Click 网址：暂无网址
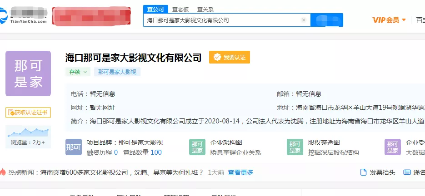Image resolution: width=425 pixels, height=196 pixels. tap(93, 108)
